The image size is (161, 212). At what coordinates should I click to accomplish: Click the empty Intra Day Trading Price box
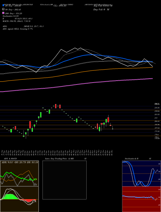coord(64,180)
